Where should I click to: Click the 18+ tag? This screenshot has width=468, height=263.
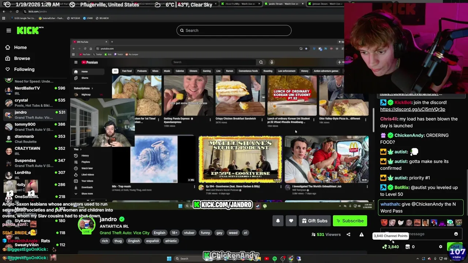point(174,233)
